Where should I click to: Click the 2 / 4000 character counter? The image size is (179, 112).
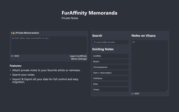pos(135,94)
